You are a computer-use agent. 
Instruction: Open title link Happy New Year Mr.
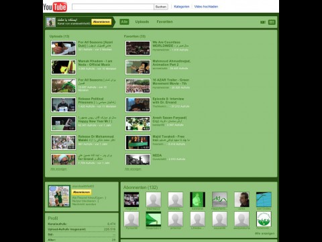[97, 119]
